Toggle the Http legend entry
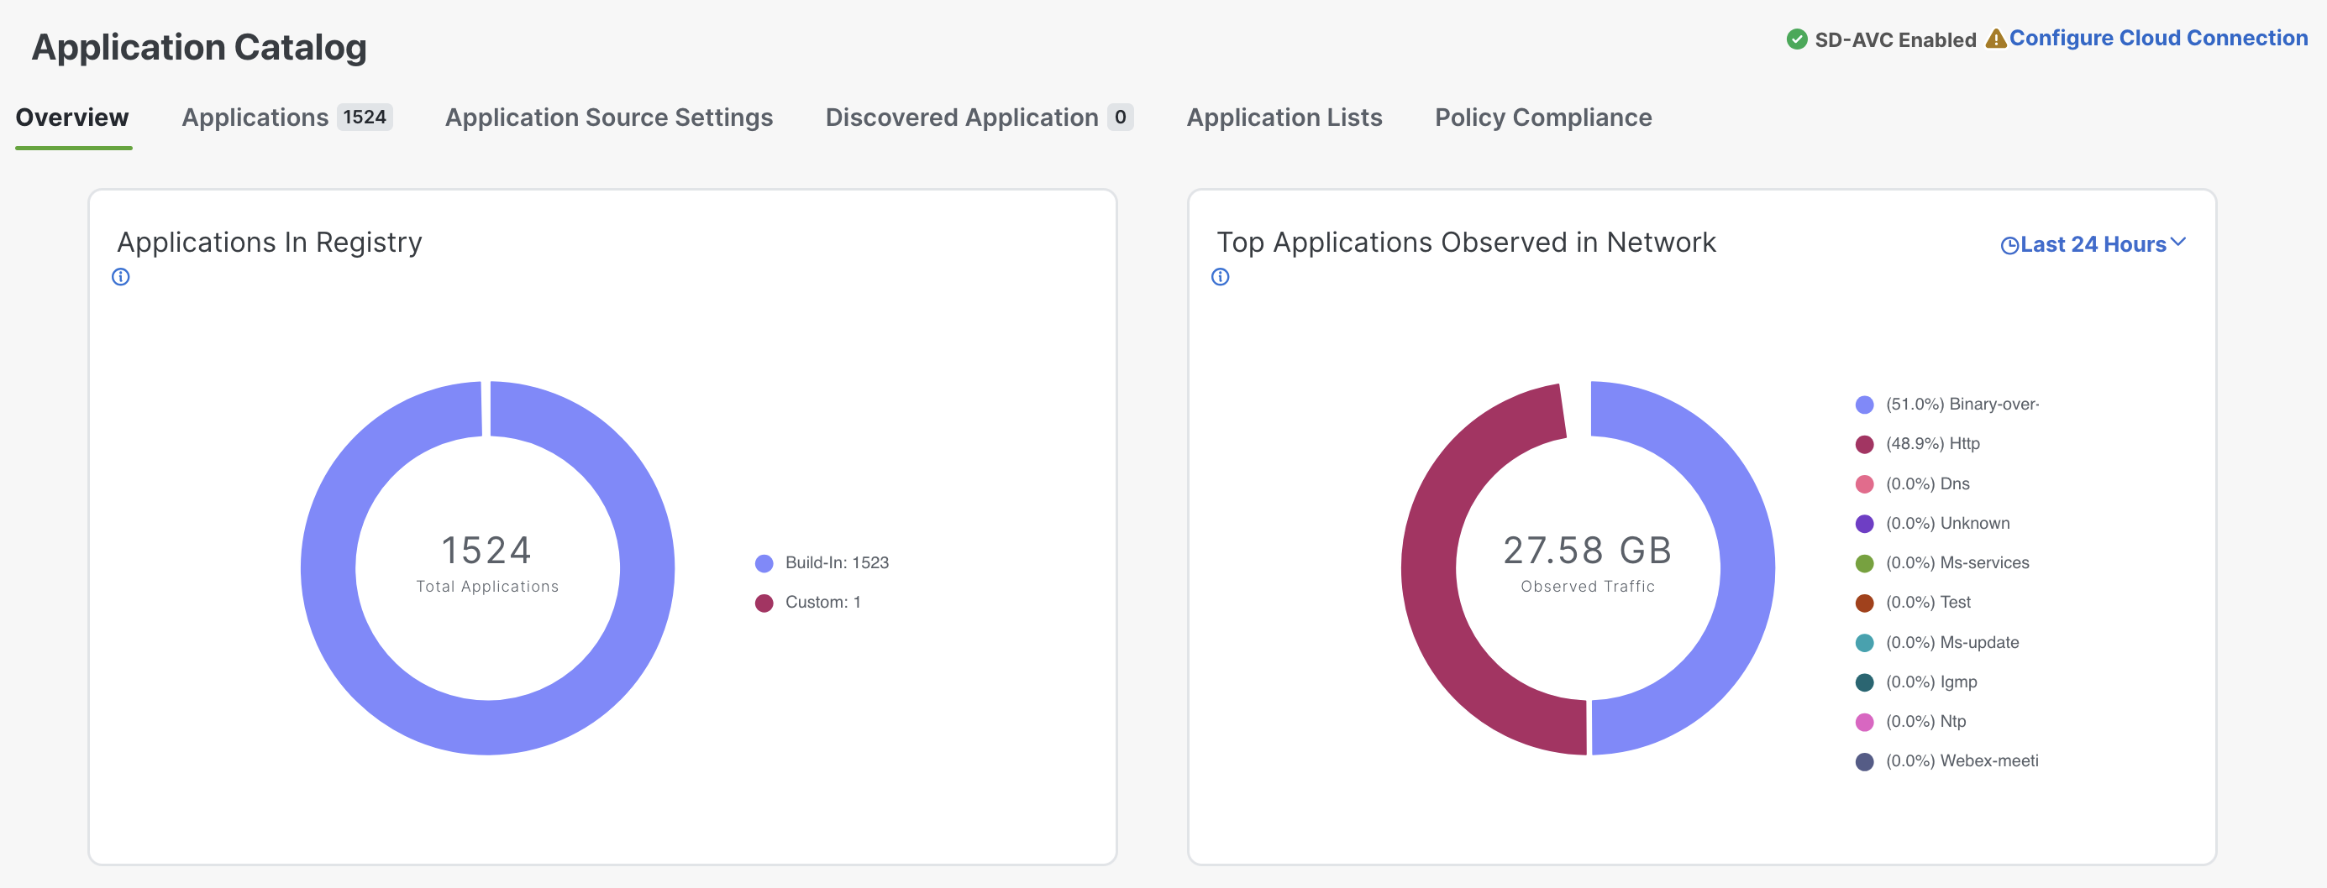Image resolution: width=2327 pixels, height=888 pixels. 1931,444
